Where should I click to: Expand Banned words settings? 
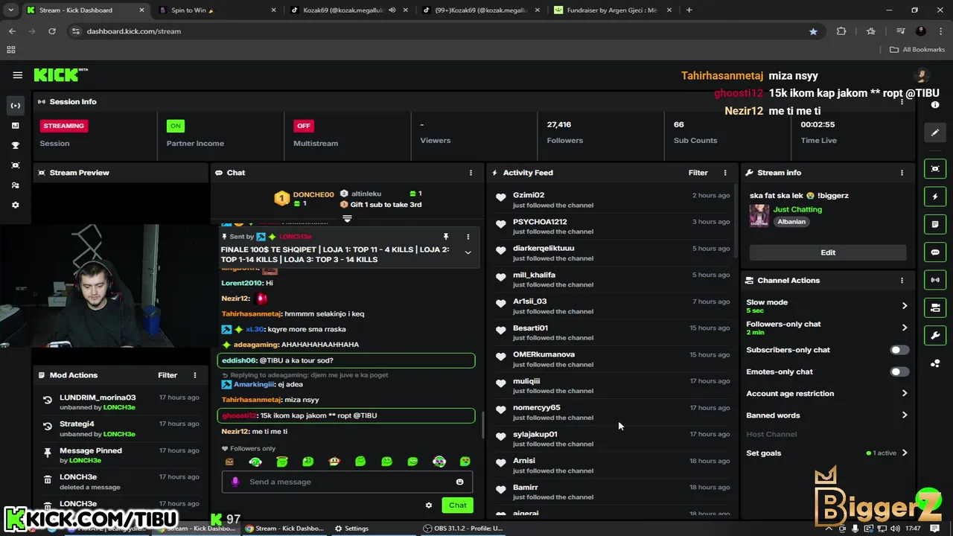pyautogui.click(x=905, y=415)
